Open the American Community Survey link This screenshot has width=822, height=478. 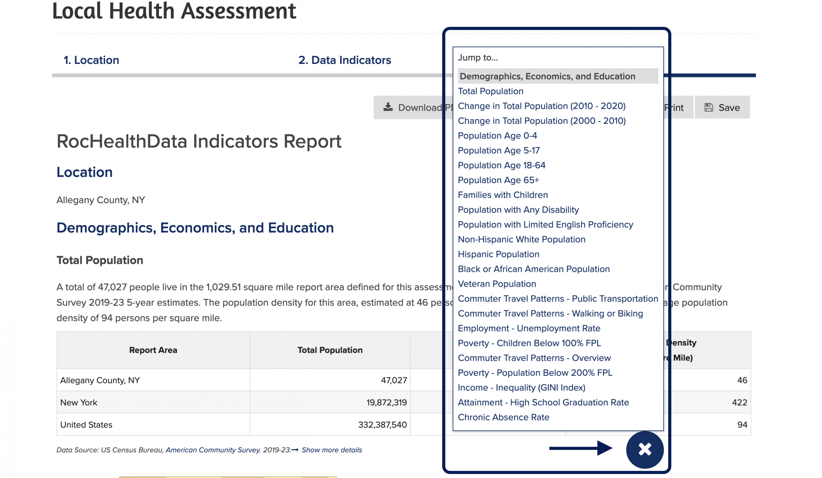[213, 450]
